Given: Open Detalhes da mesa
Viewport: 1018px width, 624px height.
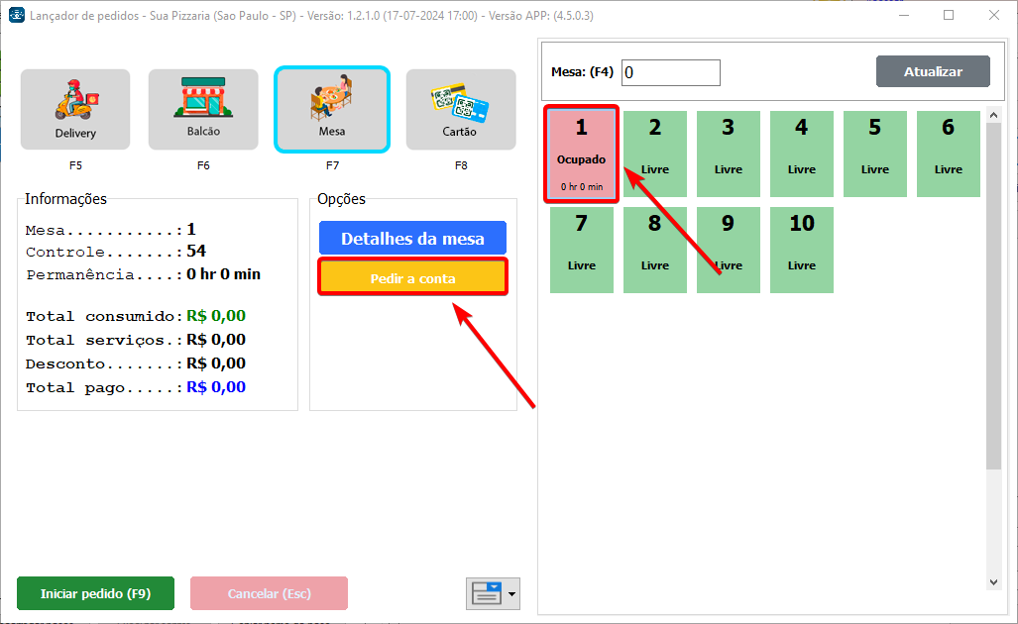Looking at the screenshot, I should (x=412, y=239).
